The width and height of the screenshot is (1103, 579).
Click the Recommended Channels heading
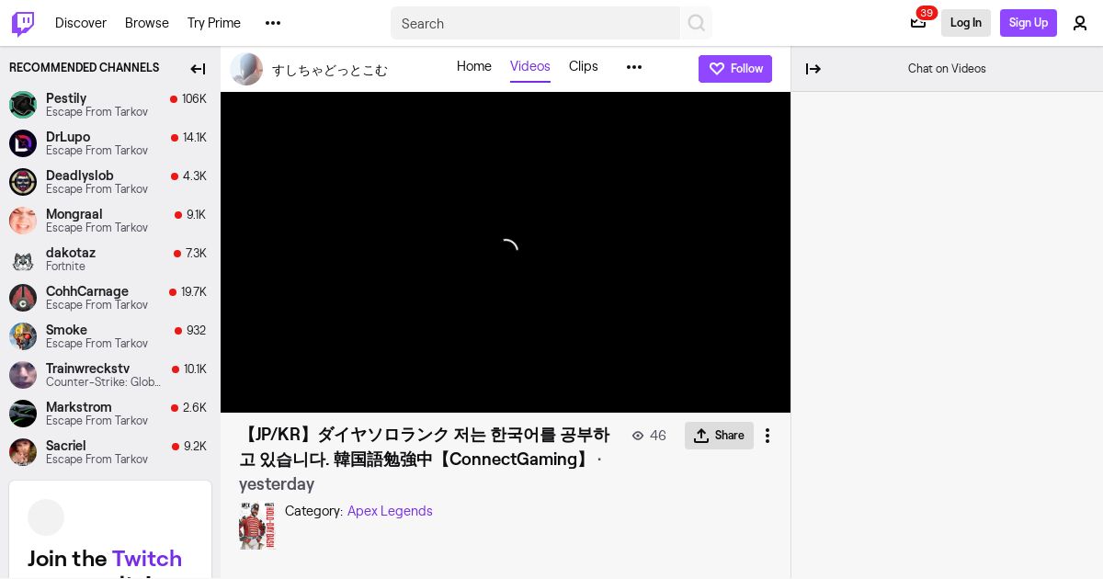(85, 68)
